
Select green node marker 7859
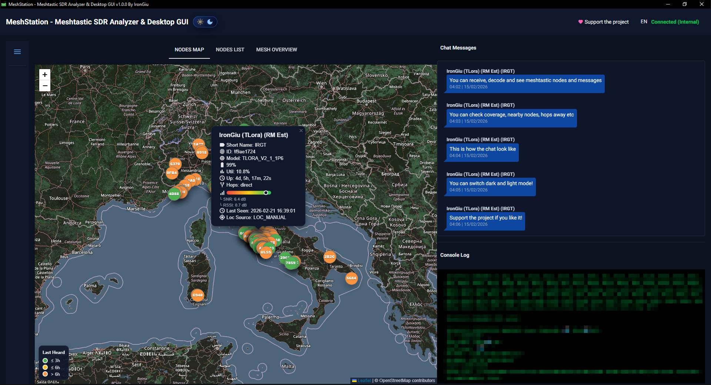291,263
